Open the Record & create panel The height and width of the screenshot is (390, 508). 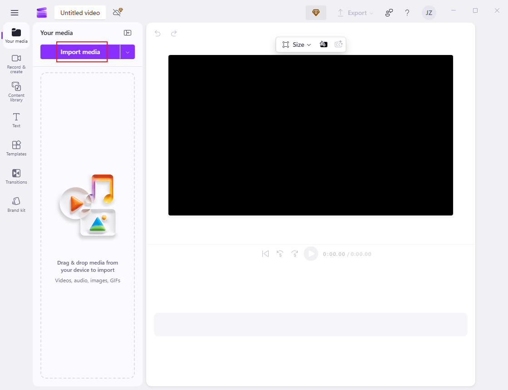(x=16, y=64)
